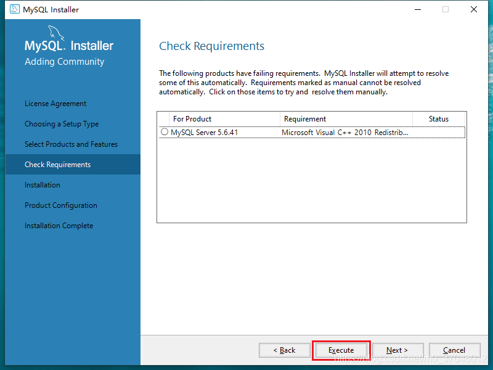Go to Select Products and Features step
The image size is (493, 370).
(71, 144)
